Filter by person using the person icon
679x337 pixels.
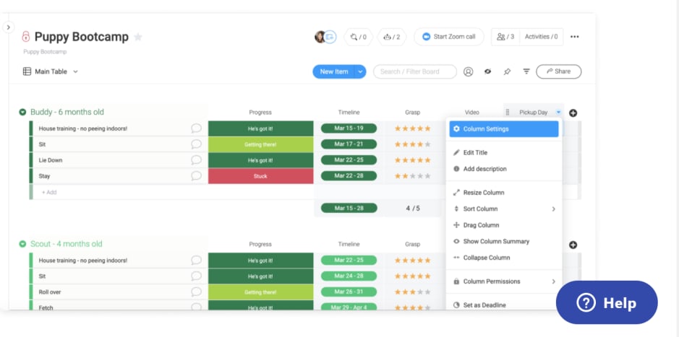tap(468, 71)
